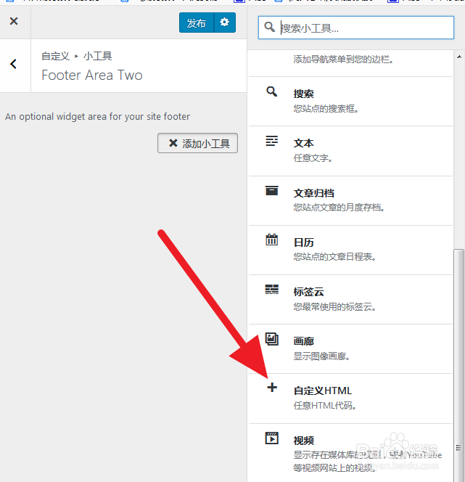This screenshot has height=482, width=465.
Task: Select the 文本 widget text-lines icon
Action: (272, 141)
